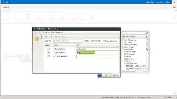177x99 pixels.
Task: Expand the Data Fields tree node
Action: click(x=123, y=42)
